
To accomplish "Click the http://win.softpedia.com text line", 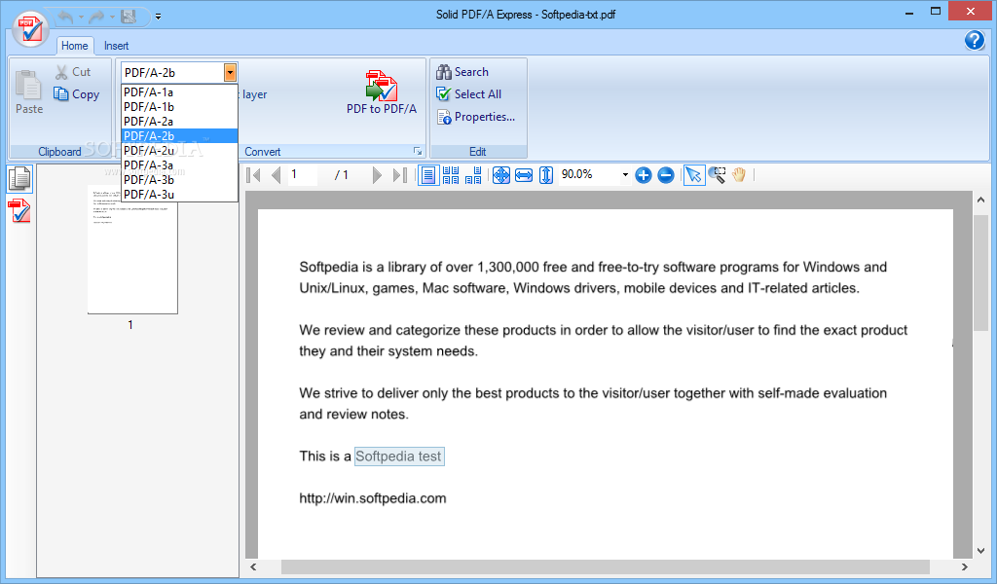I will tap(373, 498).
